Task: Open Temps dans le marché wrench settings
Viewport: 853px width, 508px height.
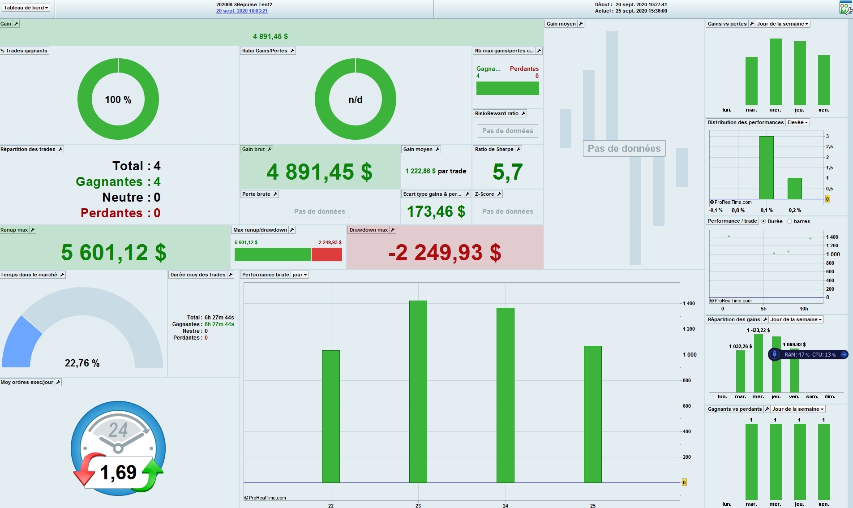Action: pyautogui.click(x=62, y=275)
